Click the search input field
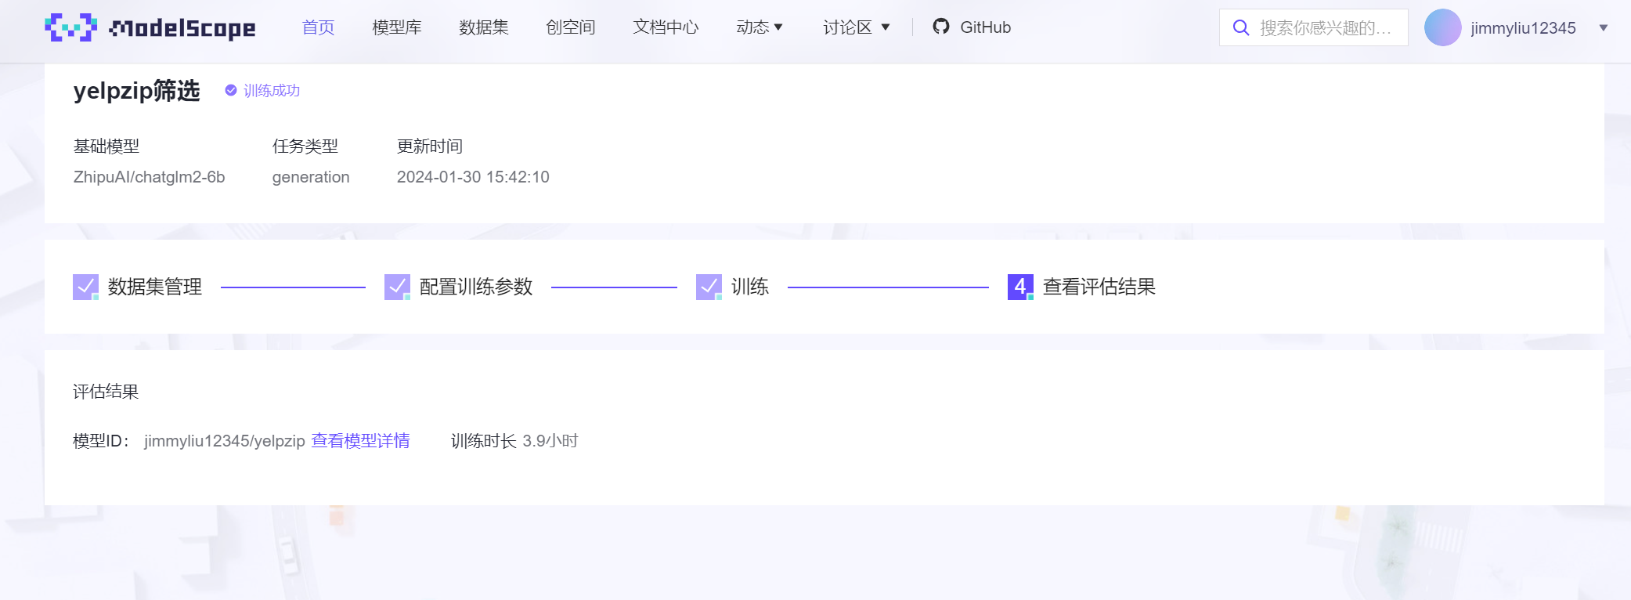1631x600 pixels. pyautogui.click(x=1313, y=27)
